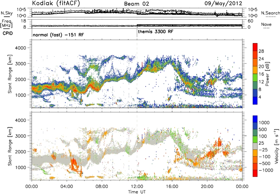Click the frequency trace panel
280x194 pixels.
pyautogui.click(x=137, y=24)
